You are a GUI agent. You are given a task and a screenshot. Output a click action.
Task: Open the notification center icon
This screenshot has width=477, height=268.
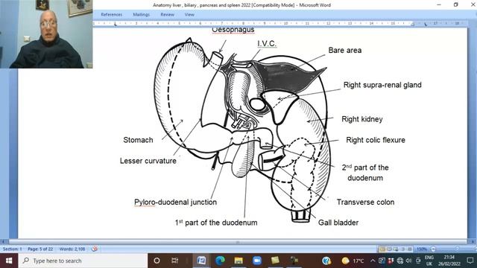click(x=470, y=261)
